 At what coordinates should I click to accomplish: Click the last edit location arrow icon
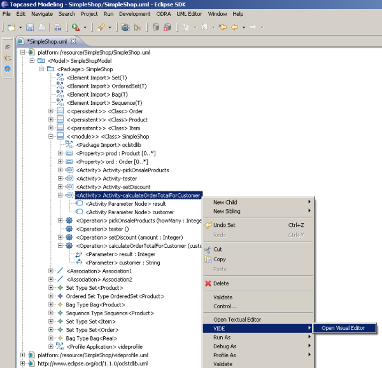pos(223,27)
